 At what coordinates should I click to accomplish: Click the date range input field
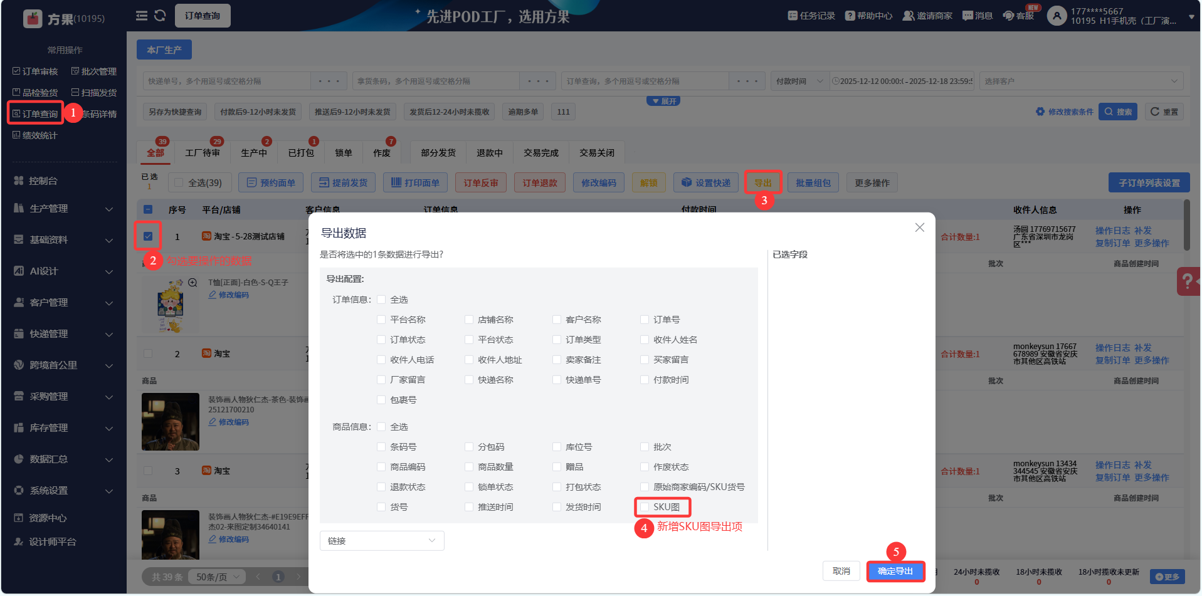[902, 81]
